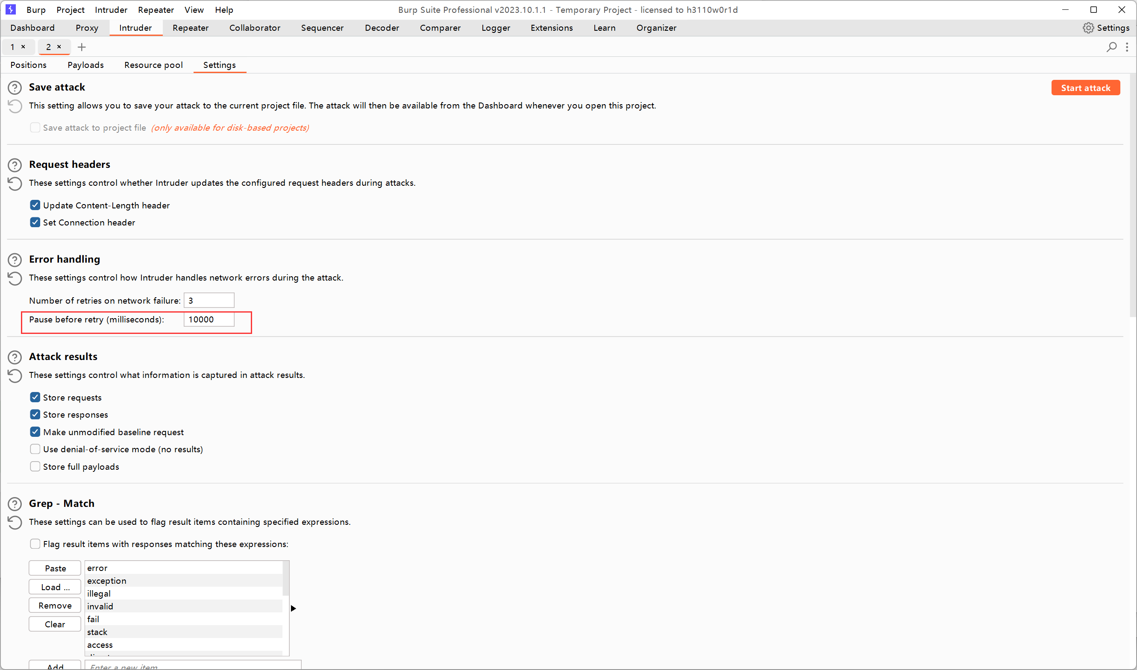The image size is (1137, 670).
Task: Open the Organizer tab
Action: pyautogui.click(x=657, y=28)
